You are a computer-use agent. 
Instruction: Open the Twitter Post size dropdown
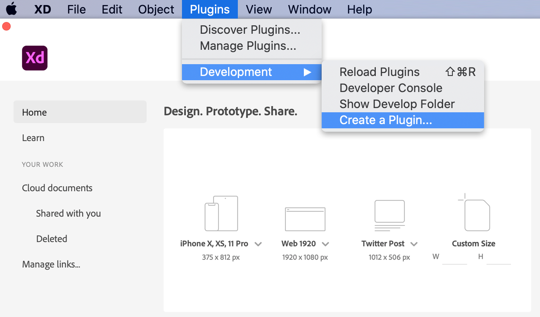[414, 244]
